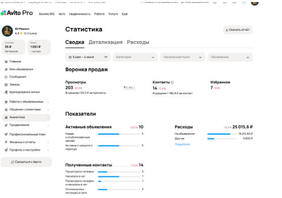Click the Расходы total 25 015,6 ₽
The width and height of the screenshot is (282, 198).
point(243,127)
